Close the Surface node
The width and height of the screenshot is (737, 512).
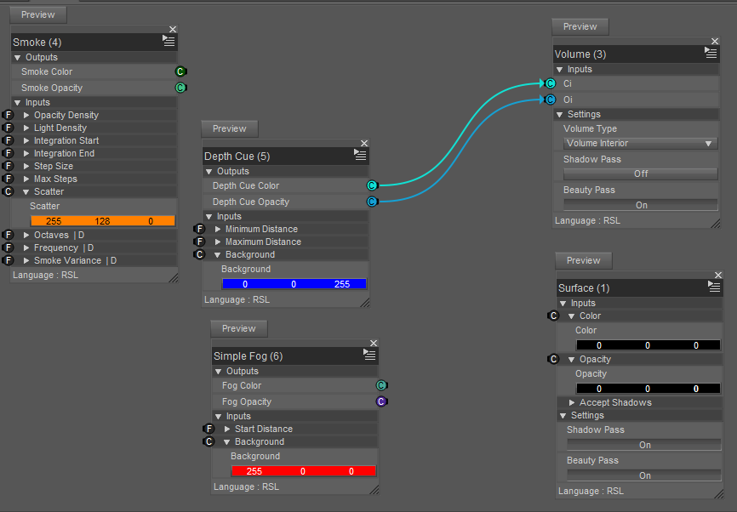point(717,276)
